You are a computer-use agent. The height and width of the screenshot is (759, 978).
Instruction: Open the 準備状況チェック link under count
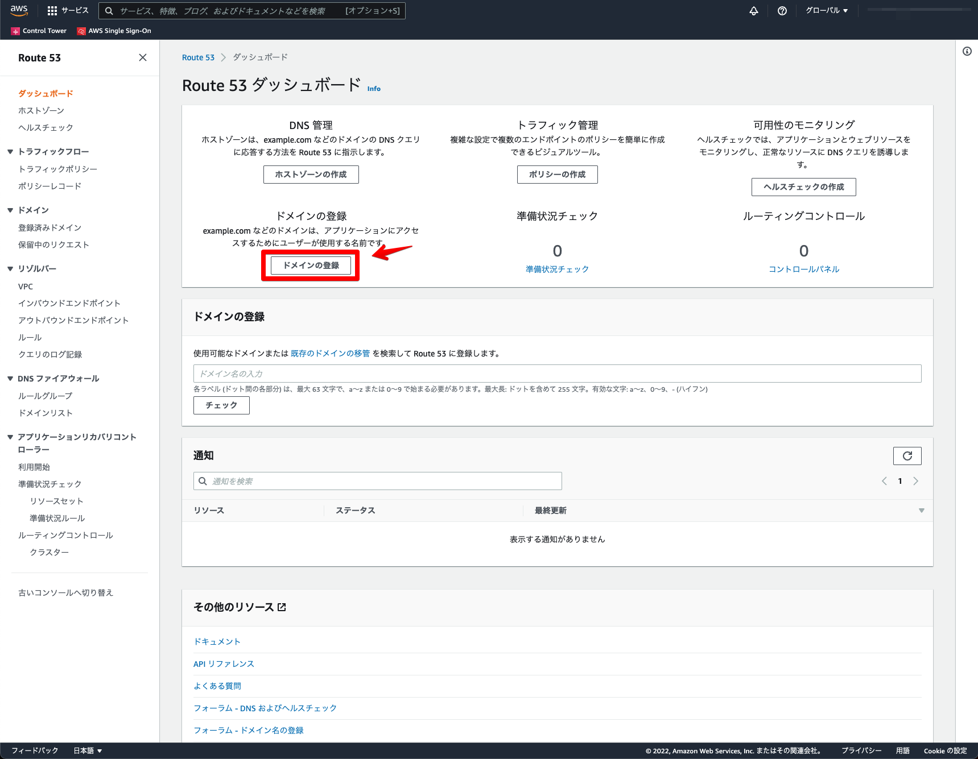click(x=557, y=269)
